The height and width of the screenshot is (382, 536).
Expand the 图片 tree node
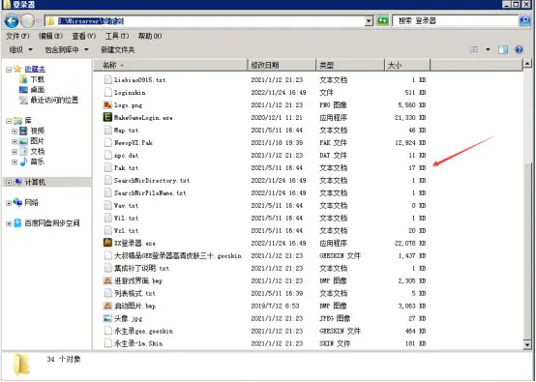click(x=15, y=141)
